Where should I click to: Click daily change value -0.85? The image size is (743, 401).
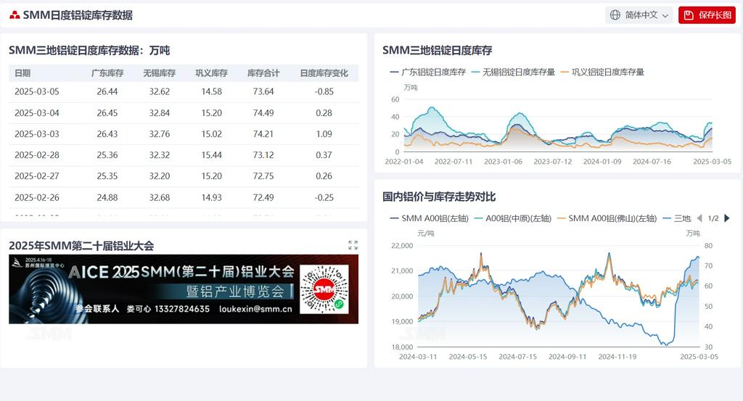(324, 91)
